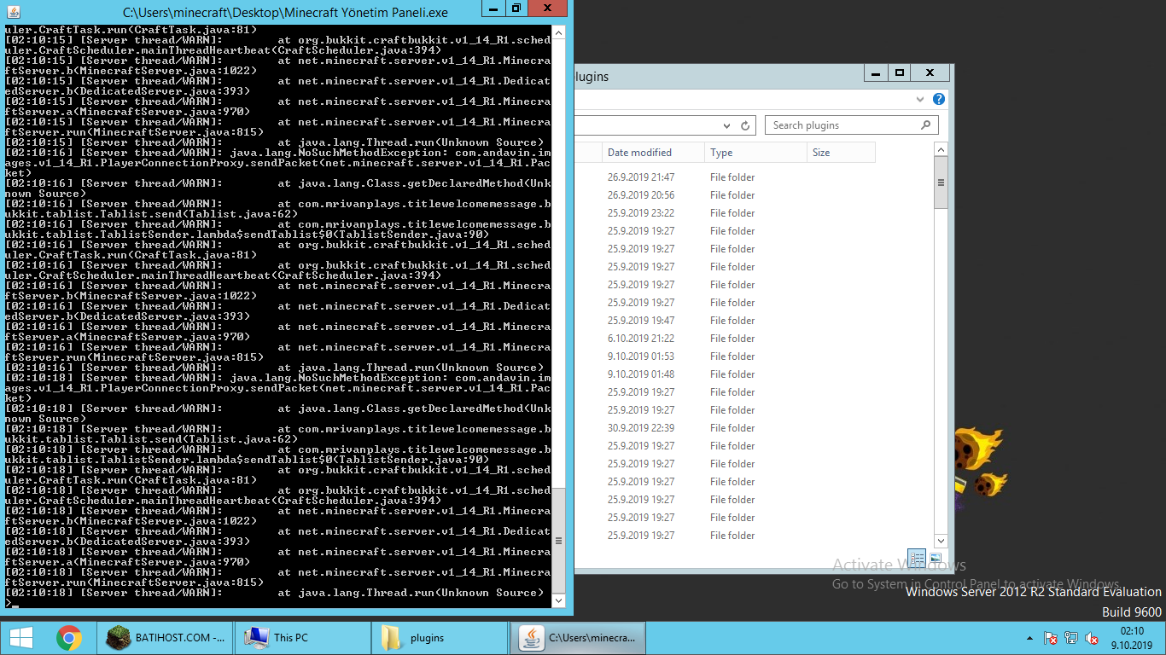Maximize the plugins Explorer window

pos(899,73)
